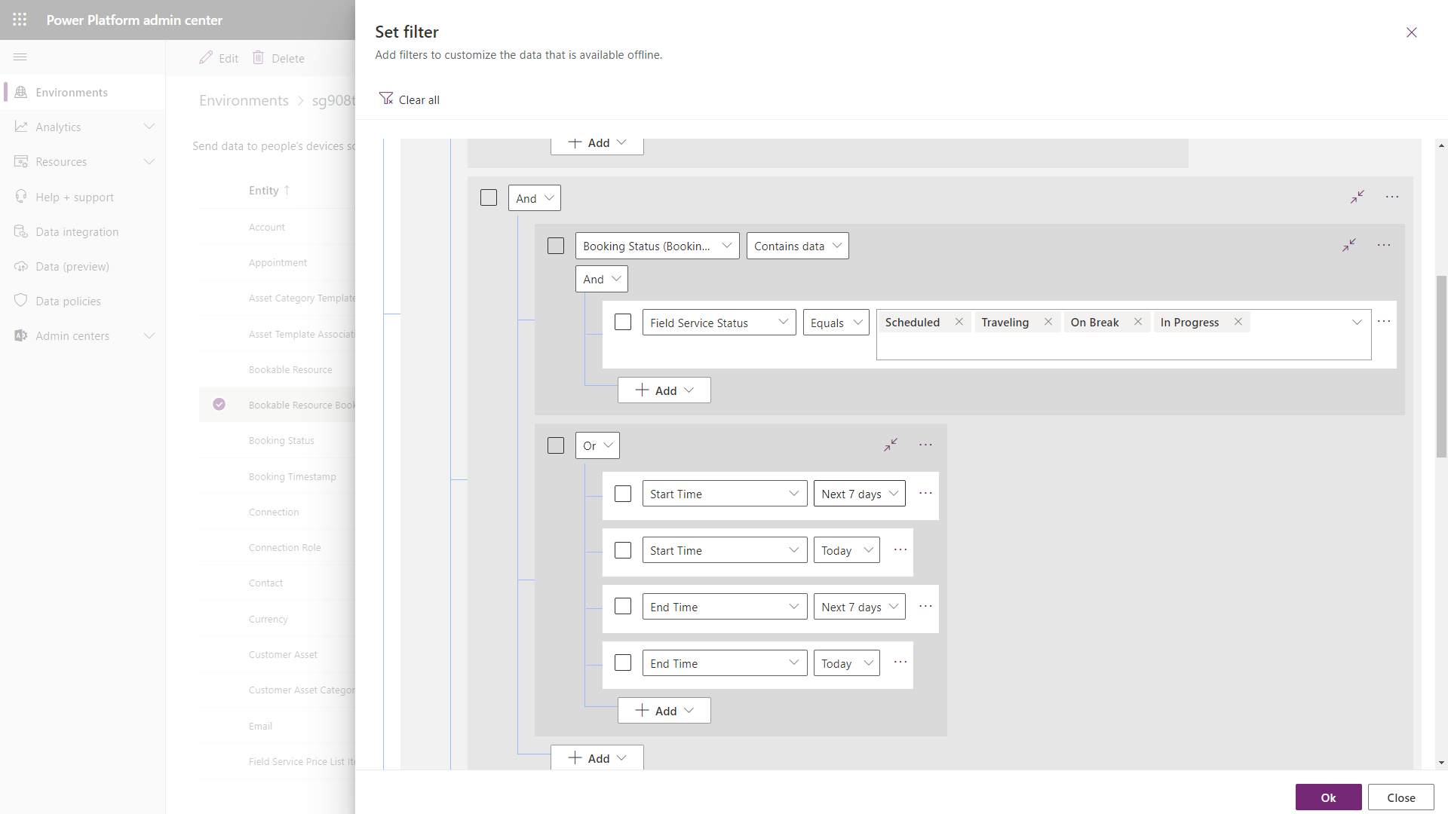Expand the status values multi-select arrow
1448x814 pixels.
[1357, 322]
